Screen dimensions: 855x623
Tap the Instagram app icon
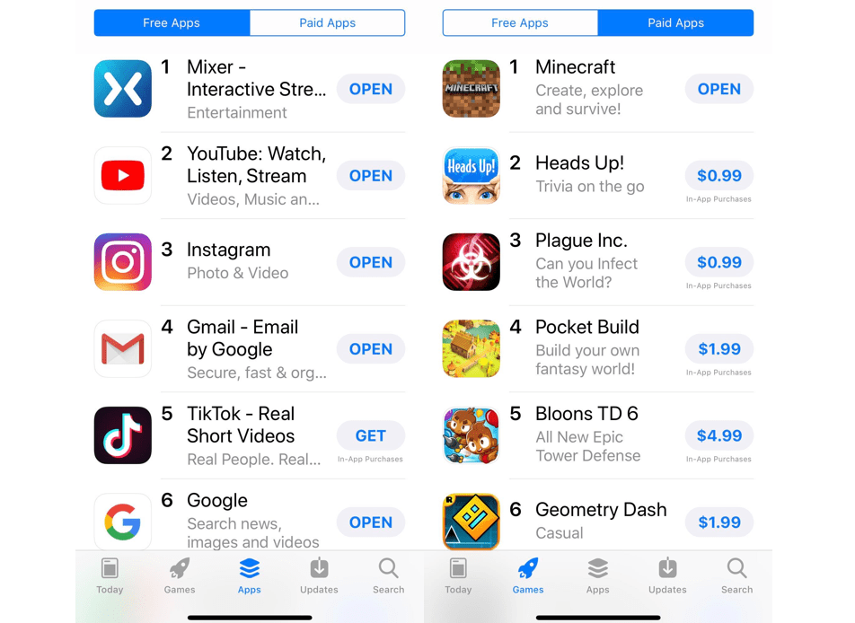(123, 262)
